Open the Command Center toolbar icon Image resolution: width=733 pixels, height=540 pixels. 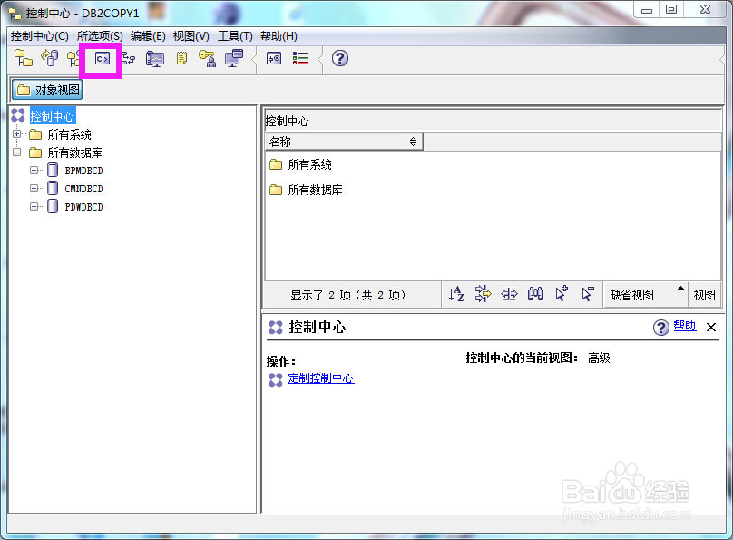click(103, 58)
